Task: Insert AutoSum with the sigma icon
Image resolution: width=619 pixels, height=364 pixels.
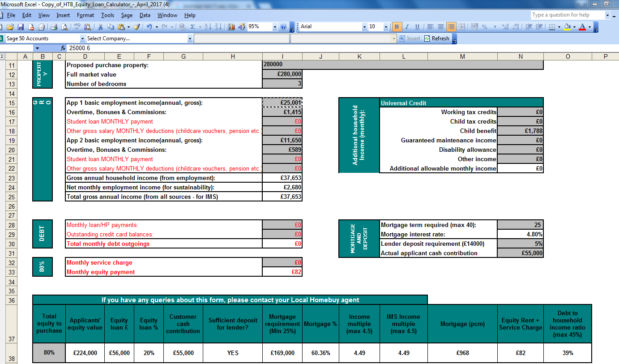Action: pos(192,27)
